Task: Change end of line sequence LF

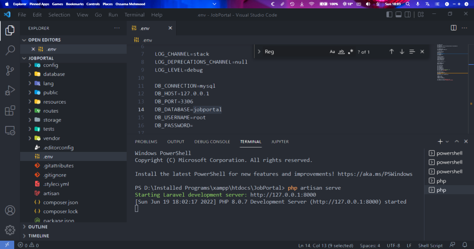Action: [409, 245]
